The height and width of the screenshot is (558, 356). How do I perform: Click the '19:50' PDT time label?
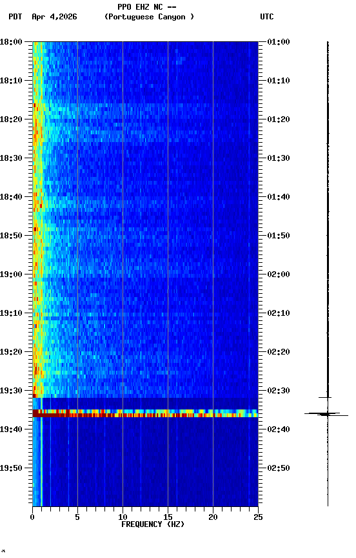coord(11,469)
